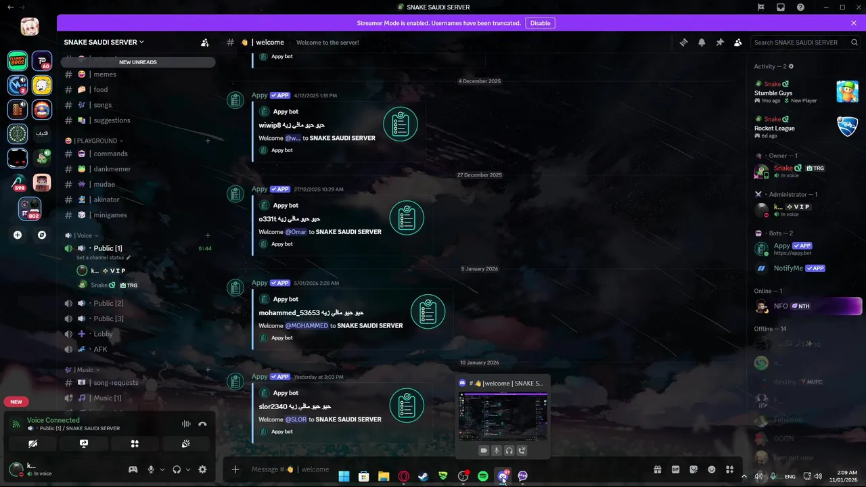The height and width of the screenshot is (487, 866).
Task: Turn on camera in voice panel
Action: click(32, 444)
